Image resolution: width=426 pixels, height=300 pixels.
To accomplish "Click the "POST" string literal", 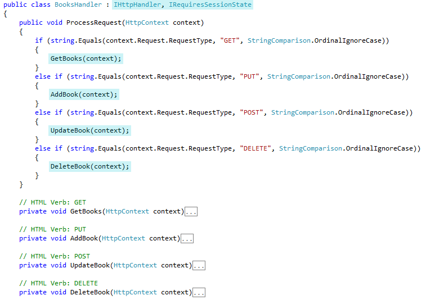I will [252, 112].
